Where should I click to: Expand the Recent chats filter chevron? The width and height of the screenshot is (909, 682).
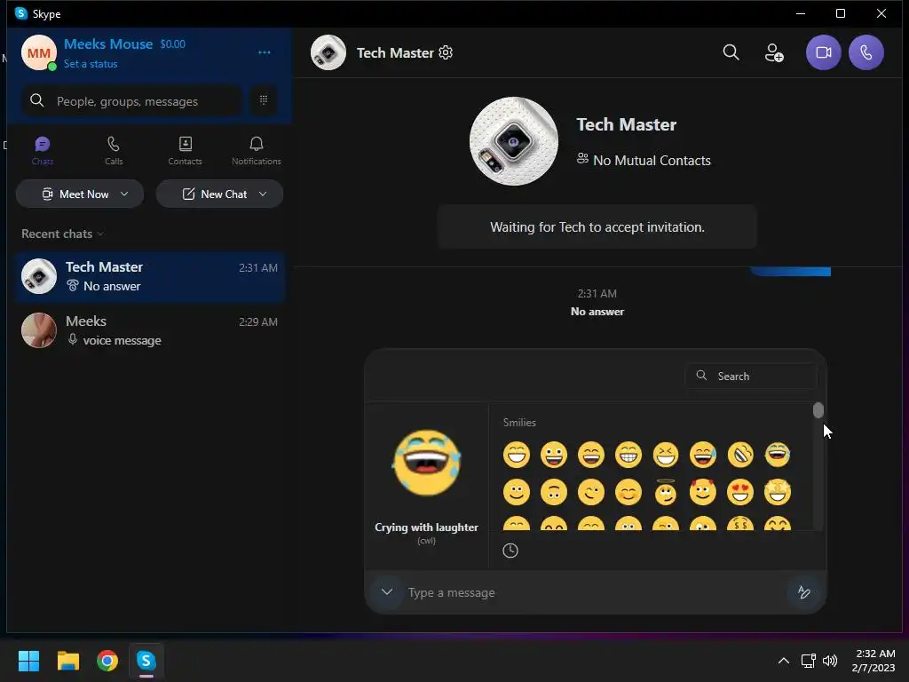point(100,234)
